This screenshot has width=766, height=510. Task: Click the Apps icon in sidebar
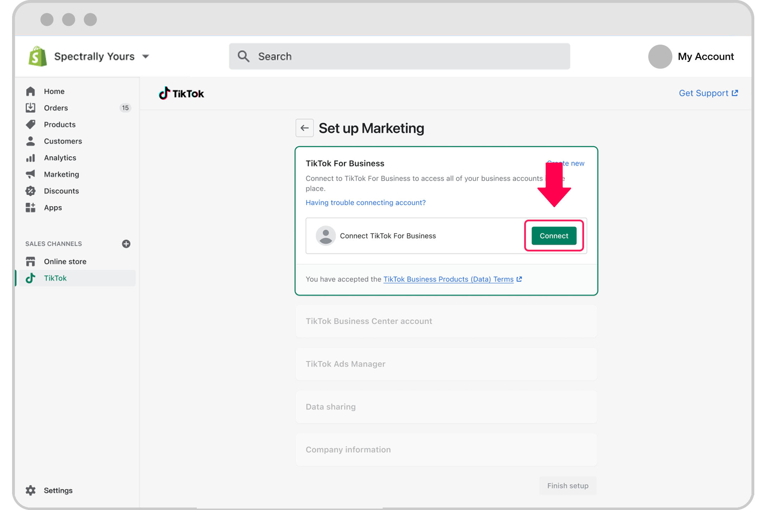[31, 207]
